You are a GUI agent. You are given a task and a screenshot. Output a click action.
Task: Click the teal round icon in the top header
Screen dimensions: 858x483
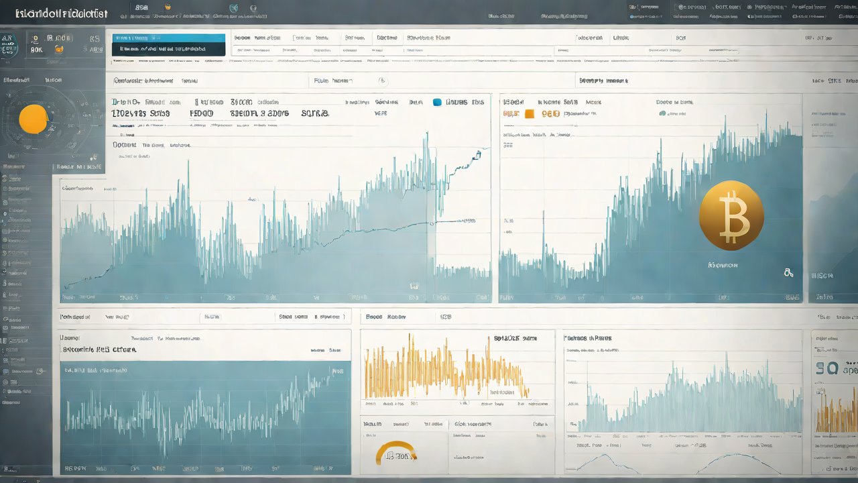(234, 9)
